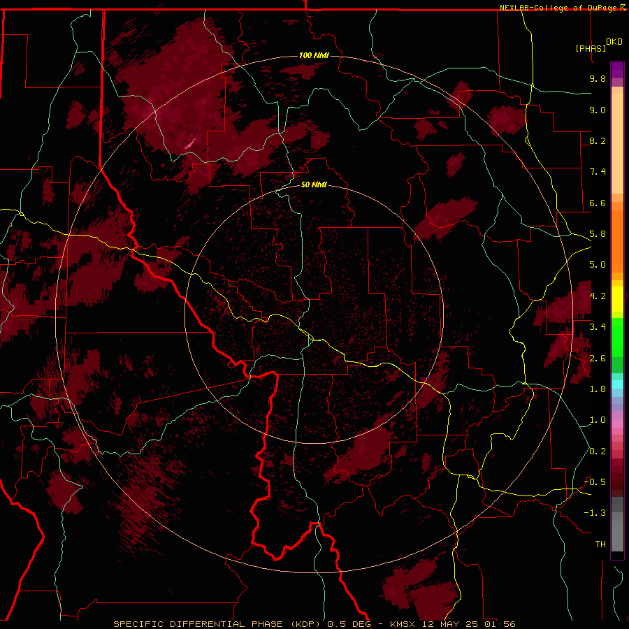Viewport: 629px width, 629px height.
Task: Pick the cyan segment of the color scale
Action: pos(617,384)
